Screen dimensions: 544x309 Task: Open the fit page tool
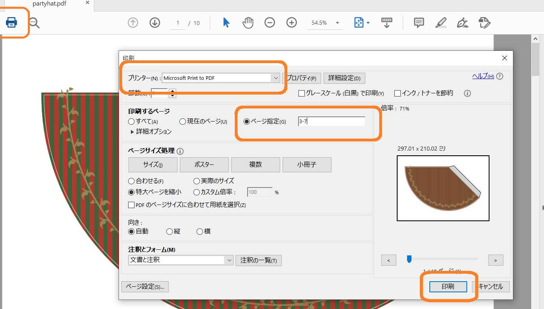[x=359, y=23]
